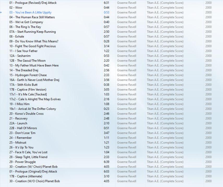Pick track '05 - We've Got Company'
This screenshot has width=223, height=187.
[26, 22]
